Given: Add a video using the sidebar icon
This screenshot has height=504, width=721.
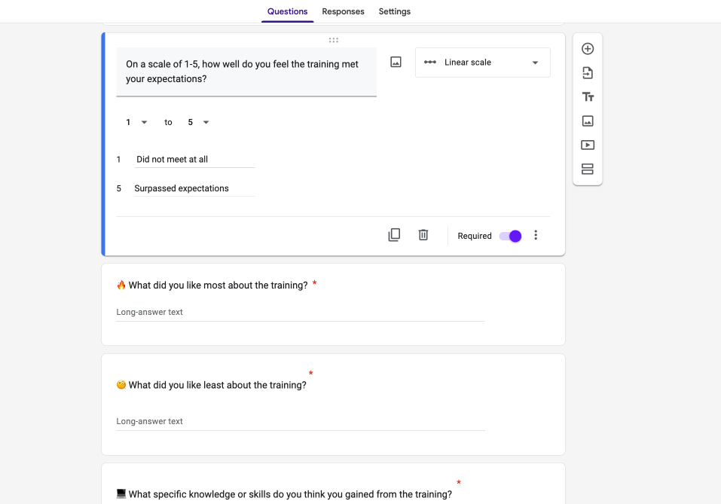Looking at the screenshot, I should (587, 145).
